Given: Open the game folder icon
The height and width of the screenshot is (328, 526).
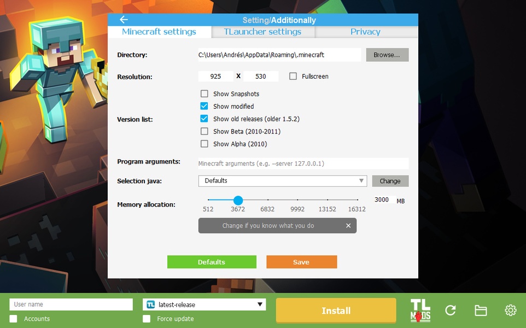Looking at the screenshot, I should click(481, 311).
